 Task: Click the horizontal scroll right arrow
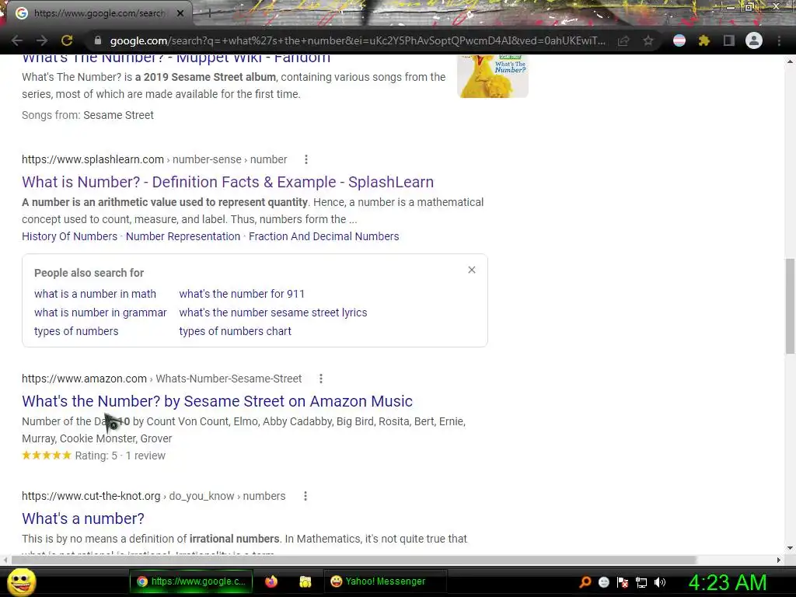[779, 560]
